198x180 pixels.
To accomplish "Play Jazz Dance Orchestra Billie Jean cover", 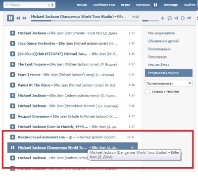I will pos(12,44).
